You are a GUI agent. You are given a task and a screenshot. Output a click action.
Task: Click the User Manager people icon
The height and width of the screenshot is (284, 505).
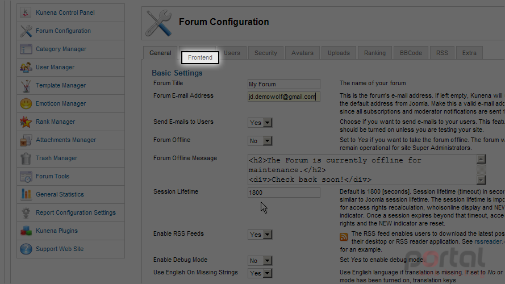coord(26,67)
